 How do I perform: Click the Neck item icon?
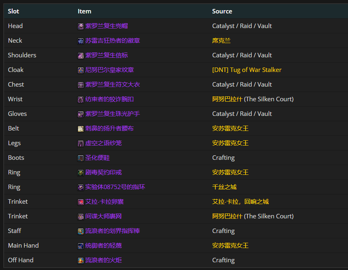81,41
